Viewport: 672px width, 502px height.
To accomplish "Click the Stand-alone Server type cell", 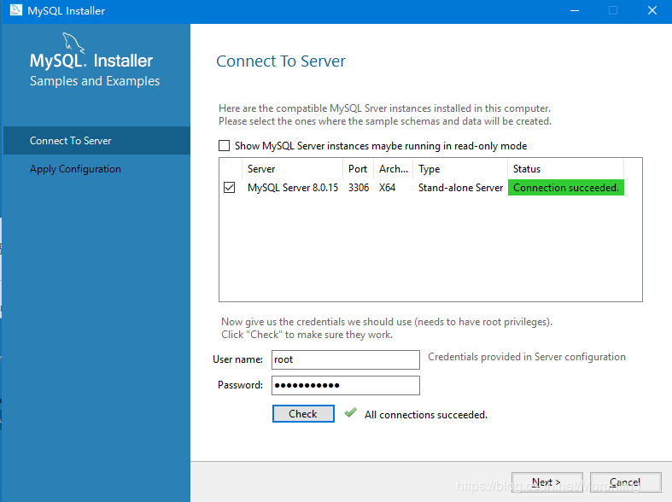I will pos(460,188).
